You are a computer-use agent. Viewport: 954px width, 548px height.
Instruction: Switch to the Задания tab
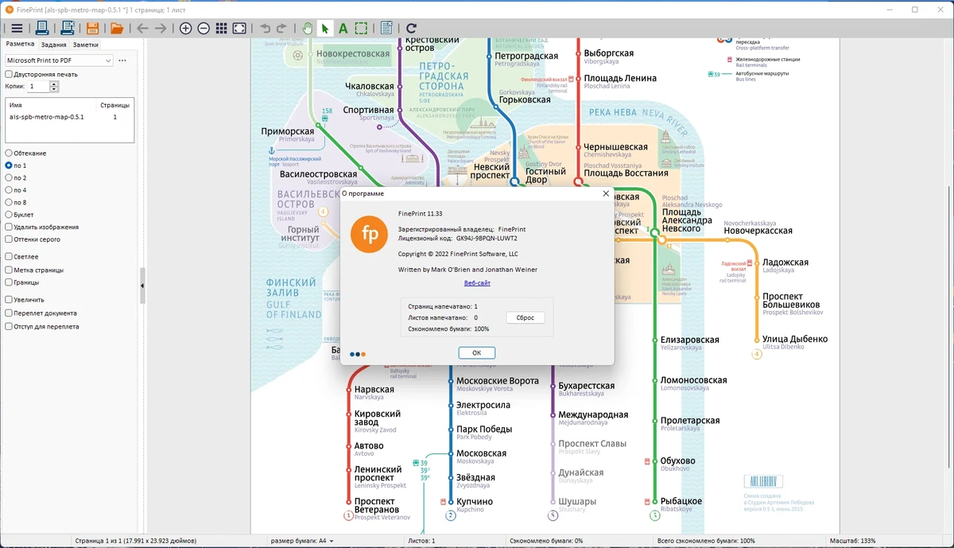(x=53, y=45)
